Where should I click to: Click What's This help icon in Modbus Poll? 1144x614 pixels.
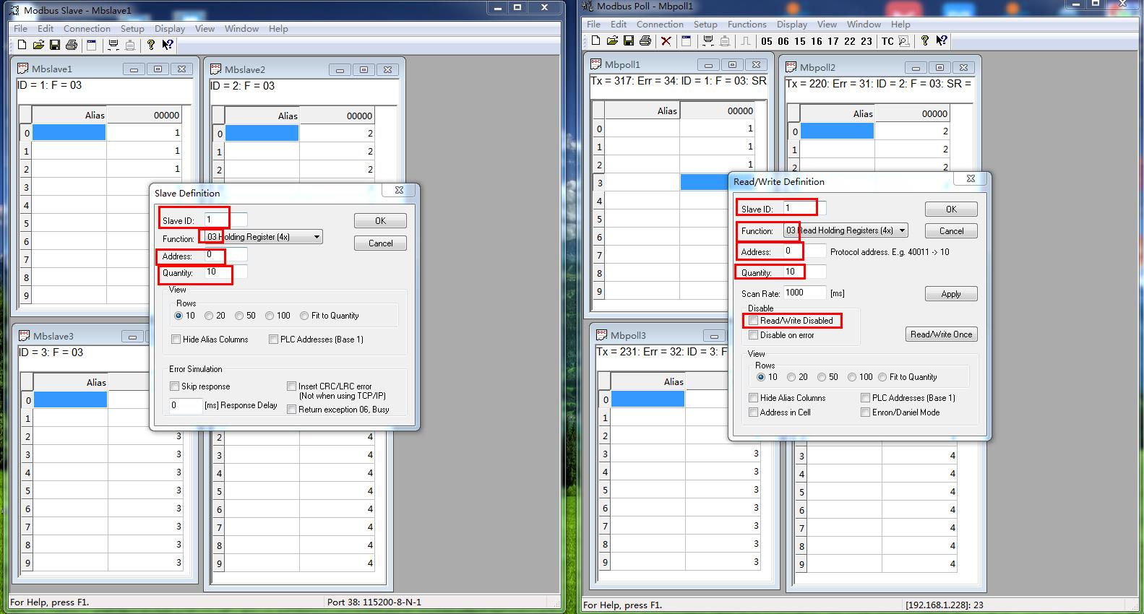click(942, 41)
